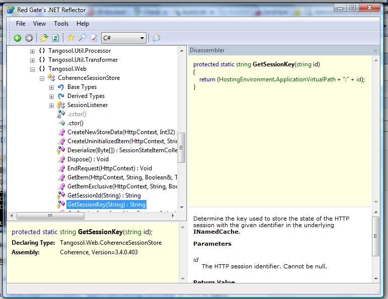
Task: Open an assembly with the folder icon
Action: click(44, 38)
